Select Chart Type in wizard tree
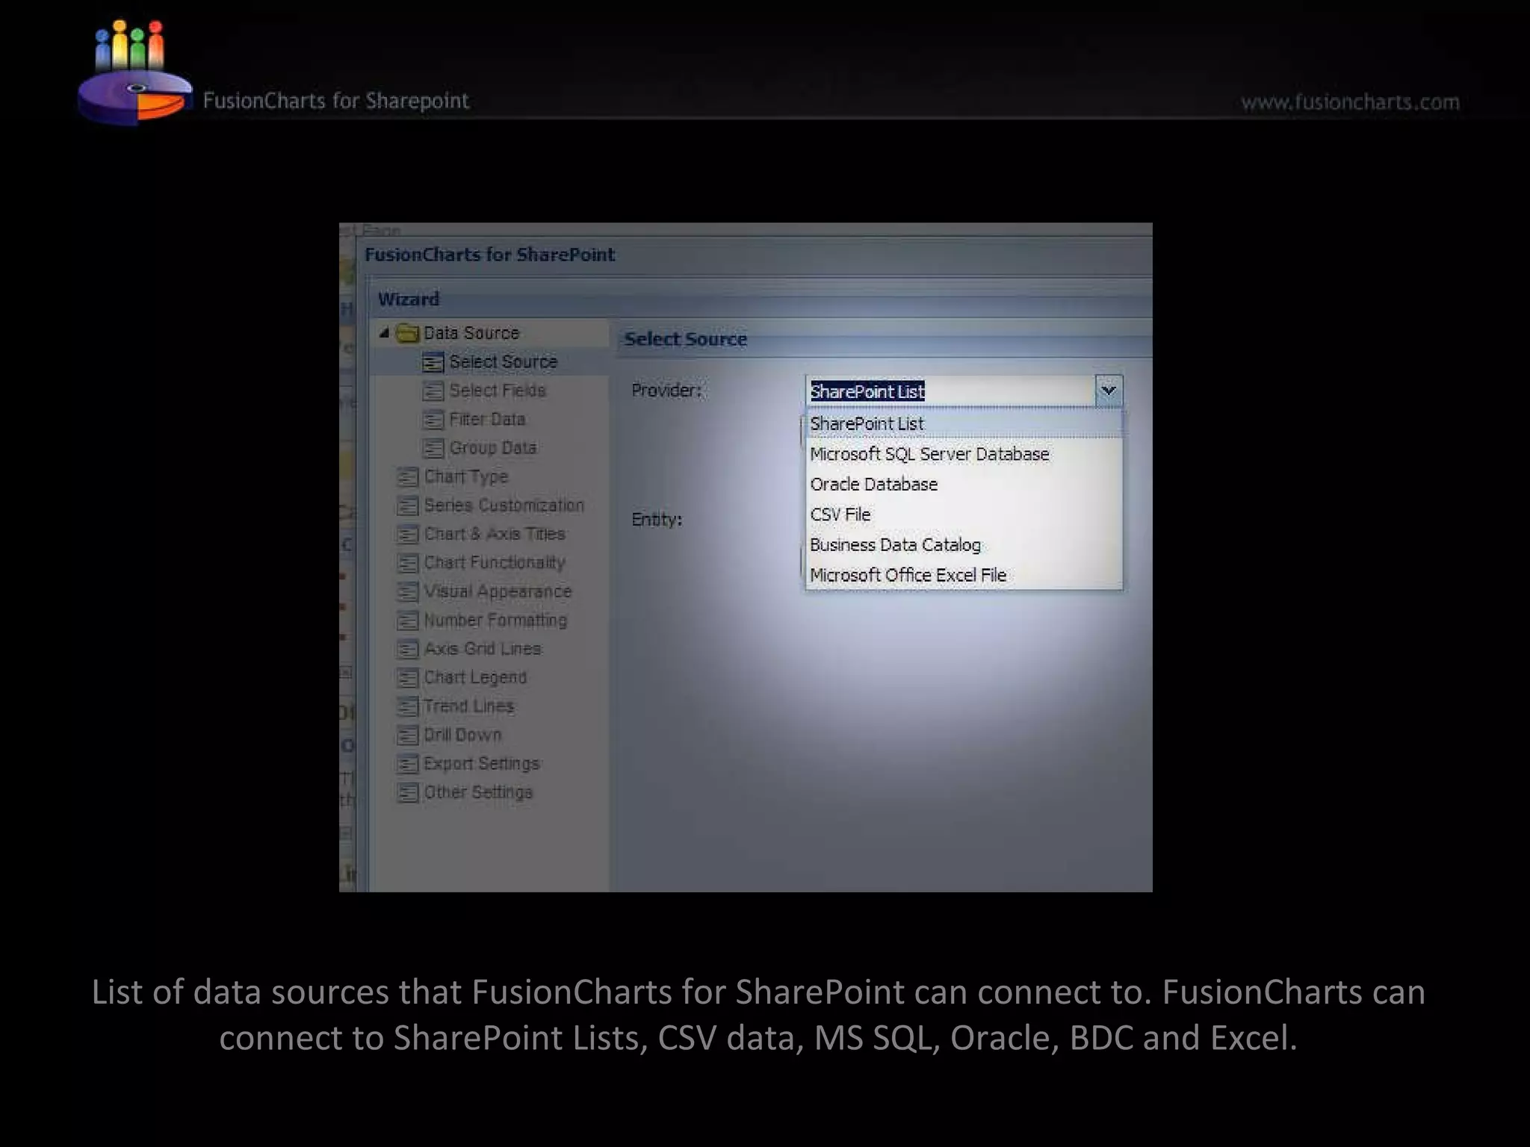 coord(466,476)
